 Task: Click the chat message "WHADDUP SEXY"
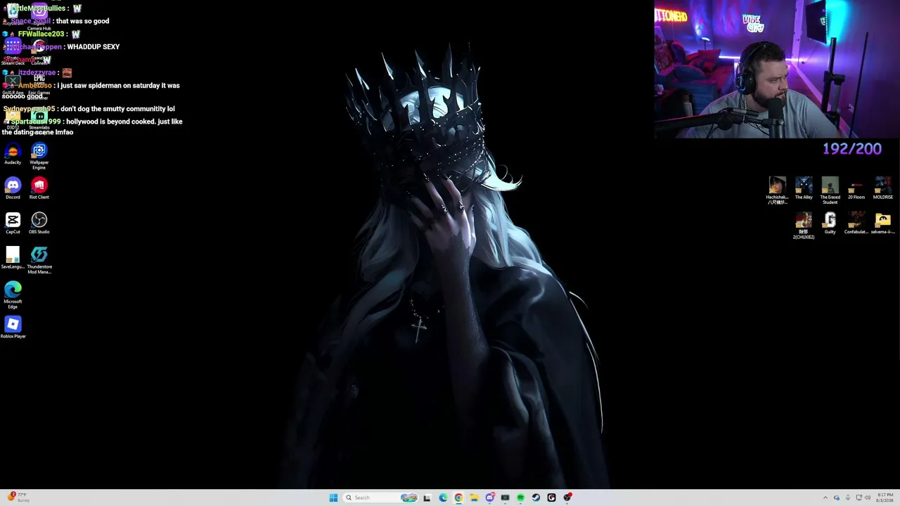click(x=94, y=46)
